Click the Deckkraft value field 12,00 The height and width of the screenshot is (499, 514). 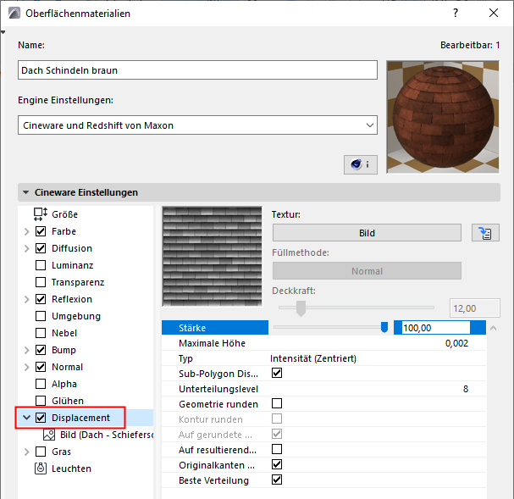point(475,308)
